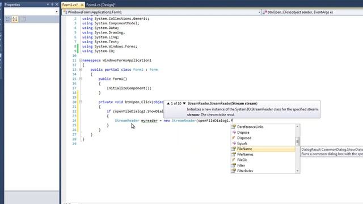This screenshot has width=363, height=204.
Task: Switch to the Form1.cs [Design]* tab
Action: (101, 5)
